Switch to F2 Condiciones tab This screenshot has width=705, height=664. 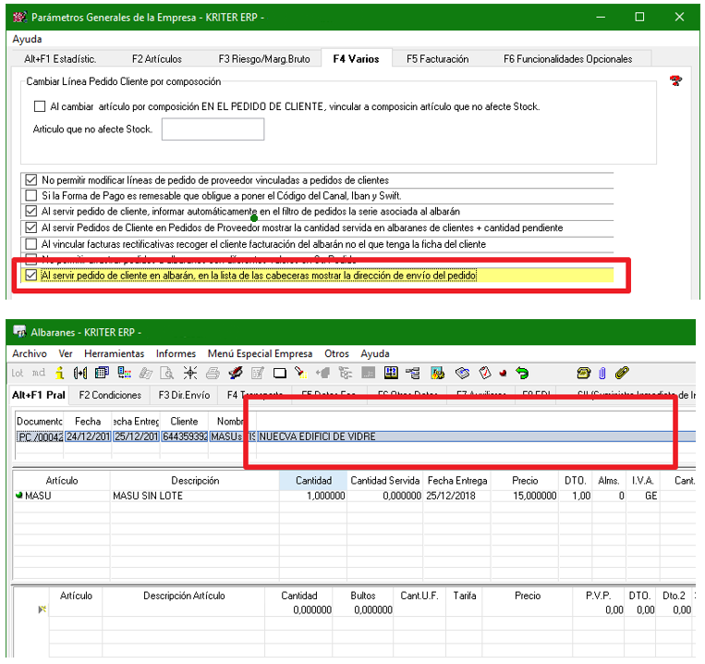coord(110,395)
